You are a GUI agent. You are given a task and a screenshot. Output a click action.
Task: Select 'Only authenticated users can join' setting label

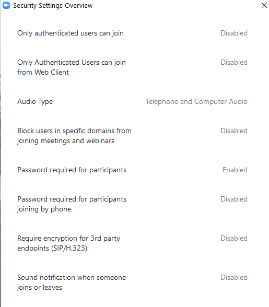tap(71, 33)
